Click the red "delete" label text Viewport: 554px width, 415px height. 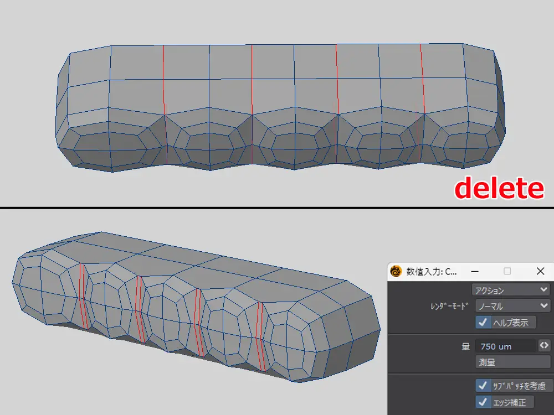tap(499, 189)
